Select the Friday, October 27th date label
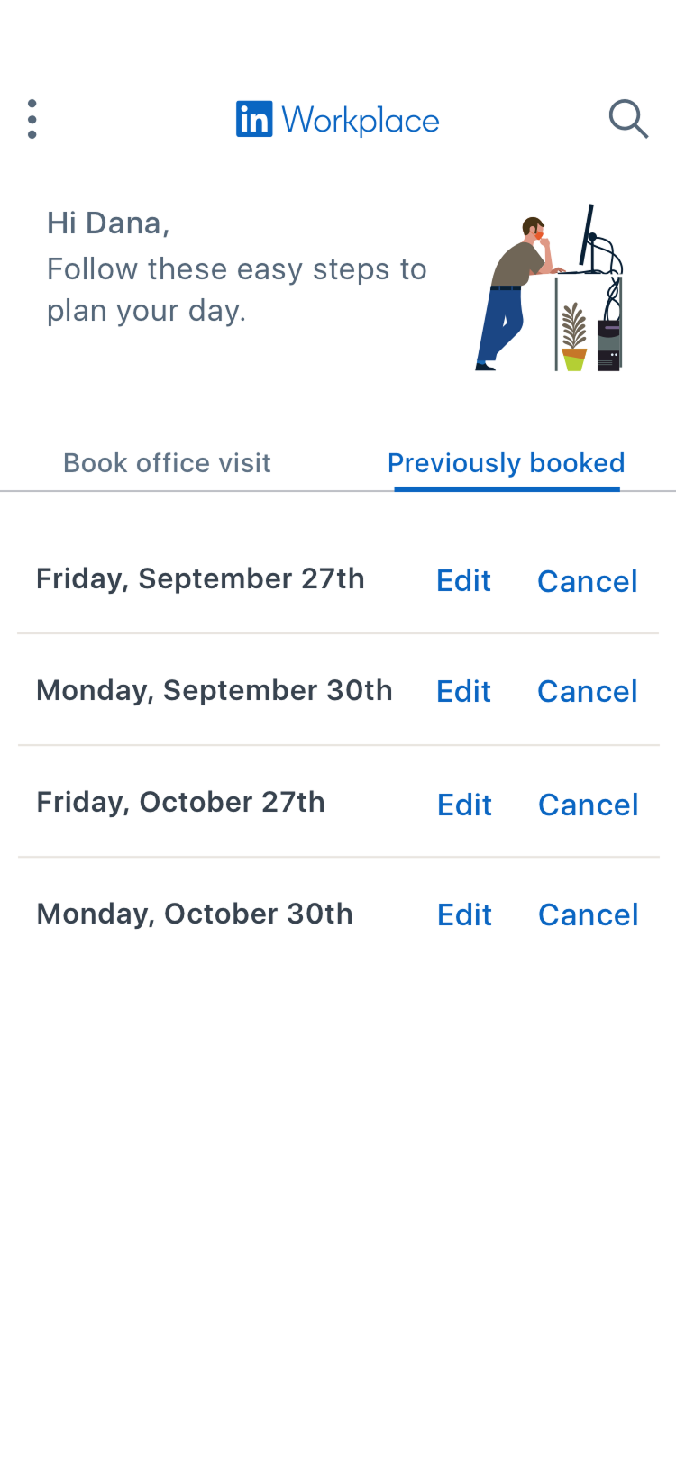The image size is (676, 1465). coord(180,802)
